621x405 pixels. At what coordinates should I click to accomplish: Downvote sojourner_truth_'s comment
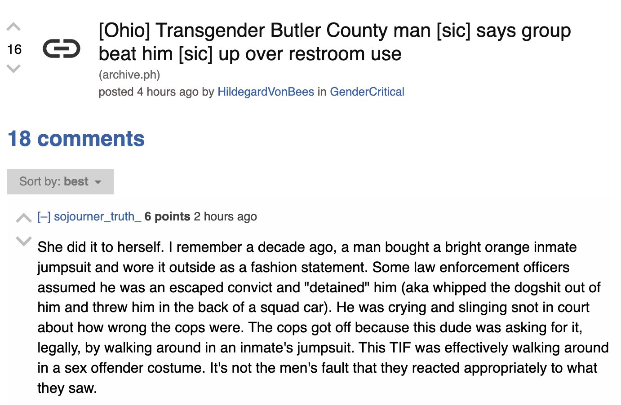23,241
